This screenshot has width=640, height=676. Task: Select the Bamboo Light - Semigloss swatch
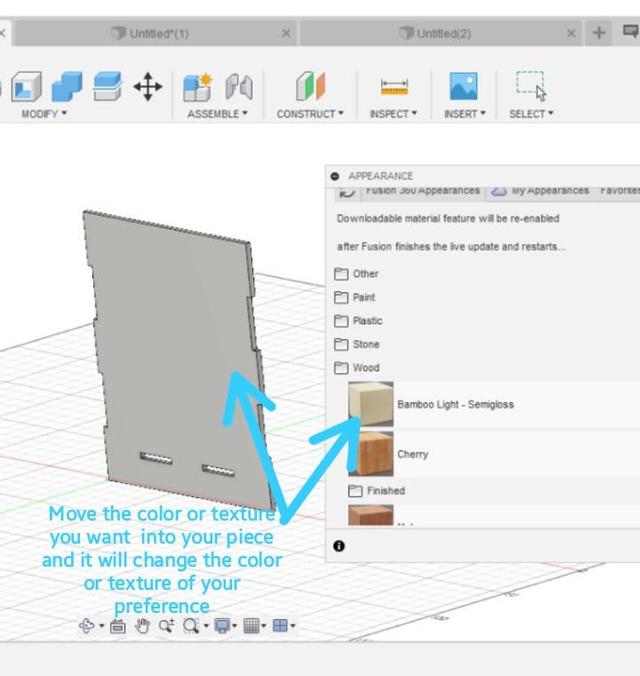coord(371,404)
